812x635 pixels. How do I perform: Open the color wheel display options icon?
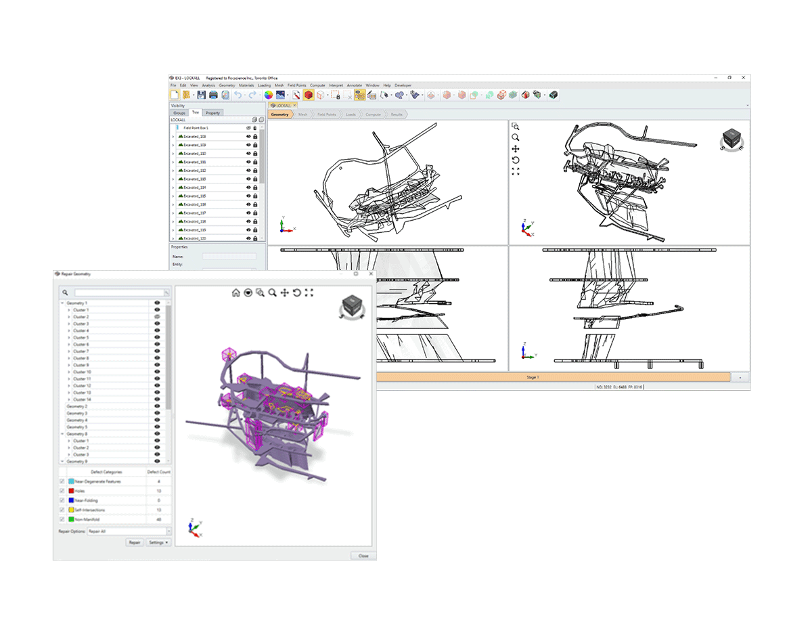pyautogui.click(x=268, y=95)
